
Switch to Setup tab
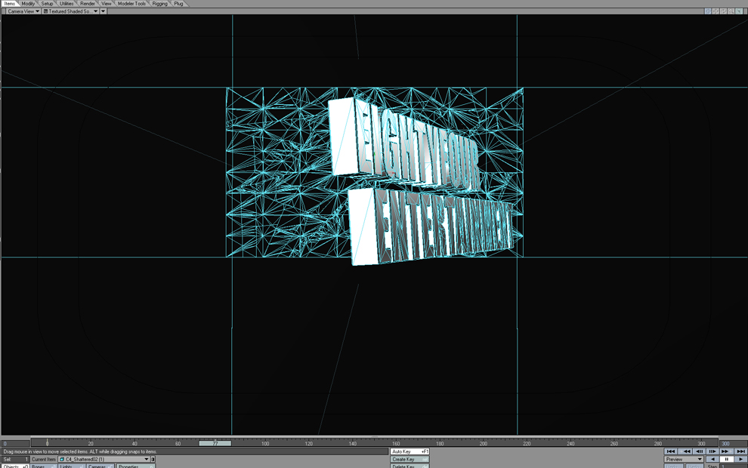(x=47, y=3)
